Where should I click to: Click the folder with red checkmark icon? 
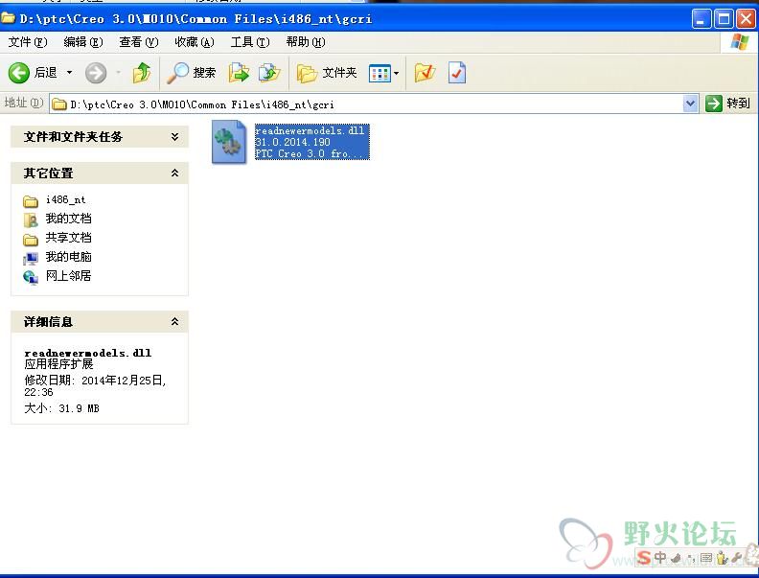tap(425, 73)
